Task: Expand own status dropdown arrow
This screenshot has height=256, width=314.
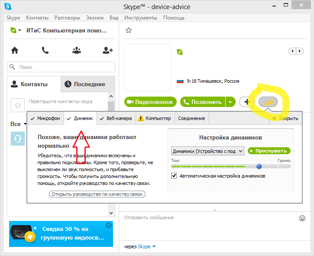Action: coord(19,30)
